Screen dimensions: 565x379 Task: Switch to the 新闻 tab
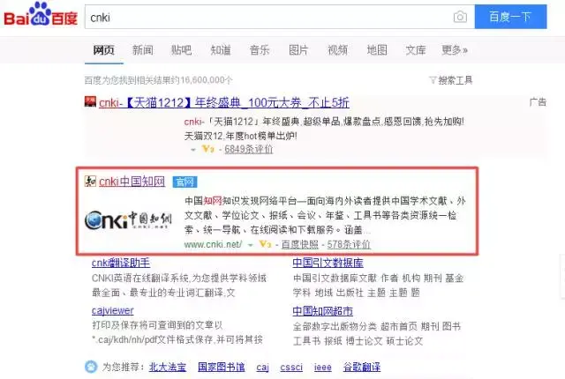point(143,50)
